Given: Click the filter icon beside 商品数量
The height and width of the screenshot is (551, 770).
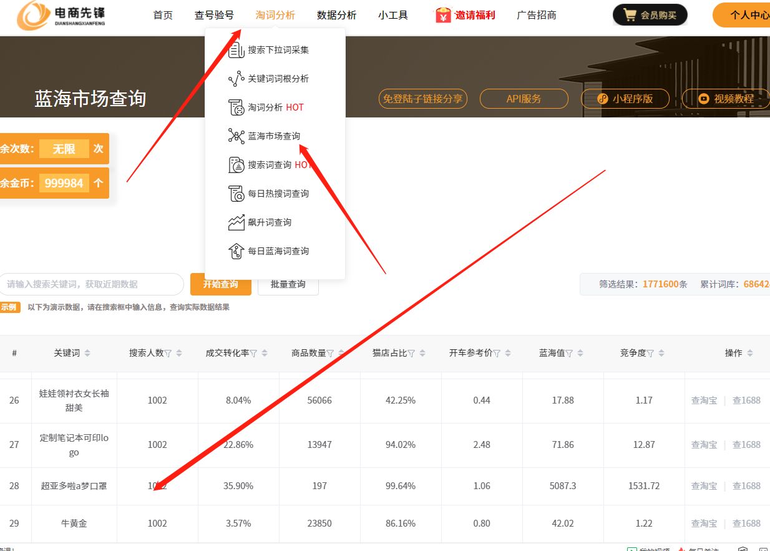Looking at the screenshot, I should (330, 354).
